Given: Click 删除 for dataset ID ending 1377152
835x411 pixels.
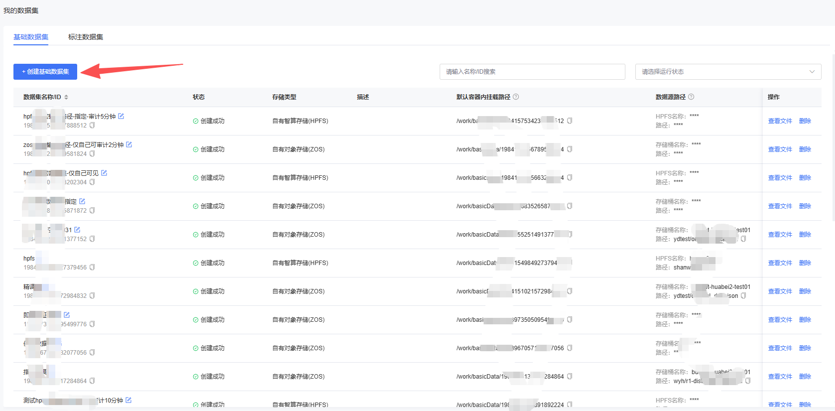Looking at the screenshot, I should [x=805, y=235].
